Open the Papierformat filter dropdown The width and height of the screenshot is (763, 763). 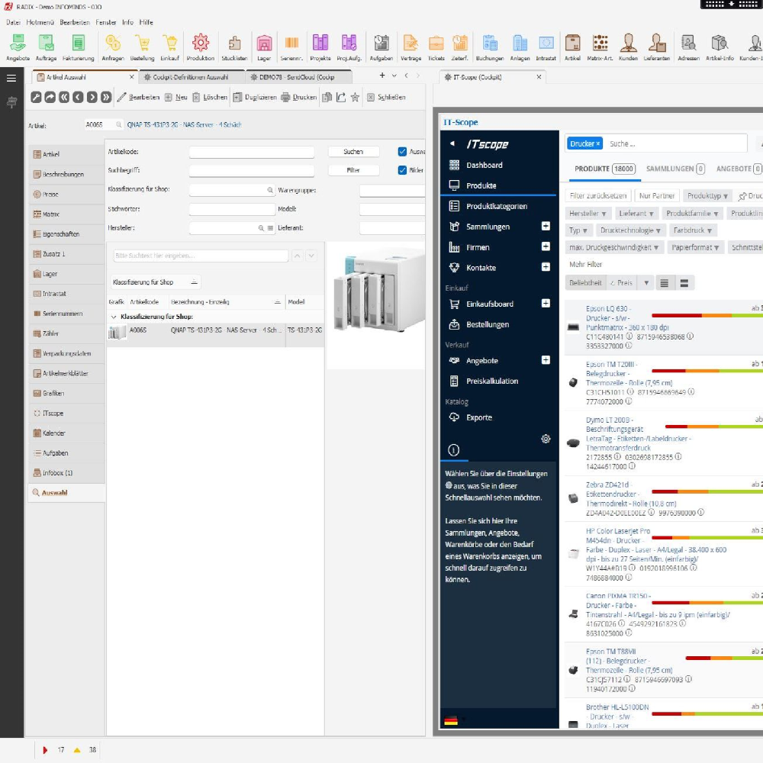[x=695, y=247]
